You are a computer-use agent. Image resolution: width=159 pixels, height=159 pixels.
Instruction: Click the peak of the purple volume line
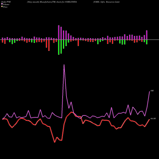(x=64, y=65)
